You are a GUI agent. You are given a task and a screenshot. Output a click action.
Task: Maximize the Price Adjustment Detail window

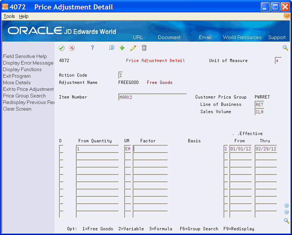click(275, 7)
